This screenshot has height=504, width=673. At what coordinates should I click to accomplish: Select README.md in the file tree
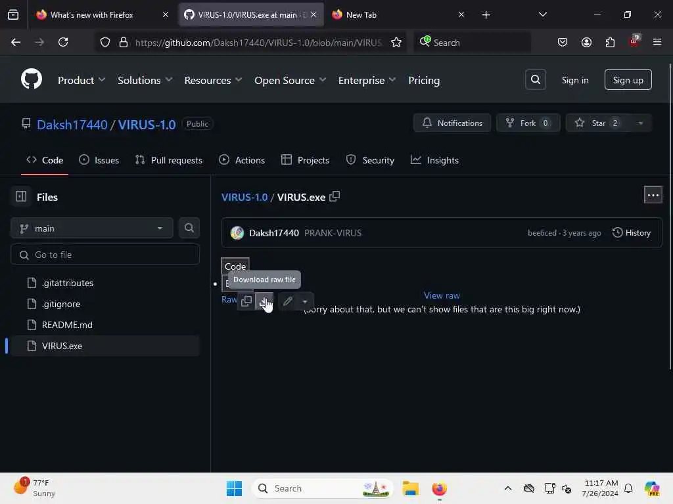104,325
